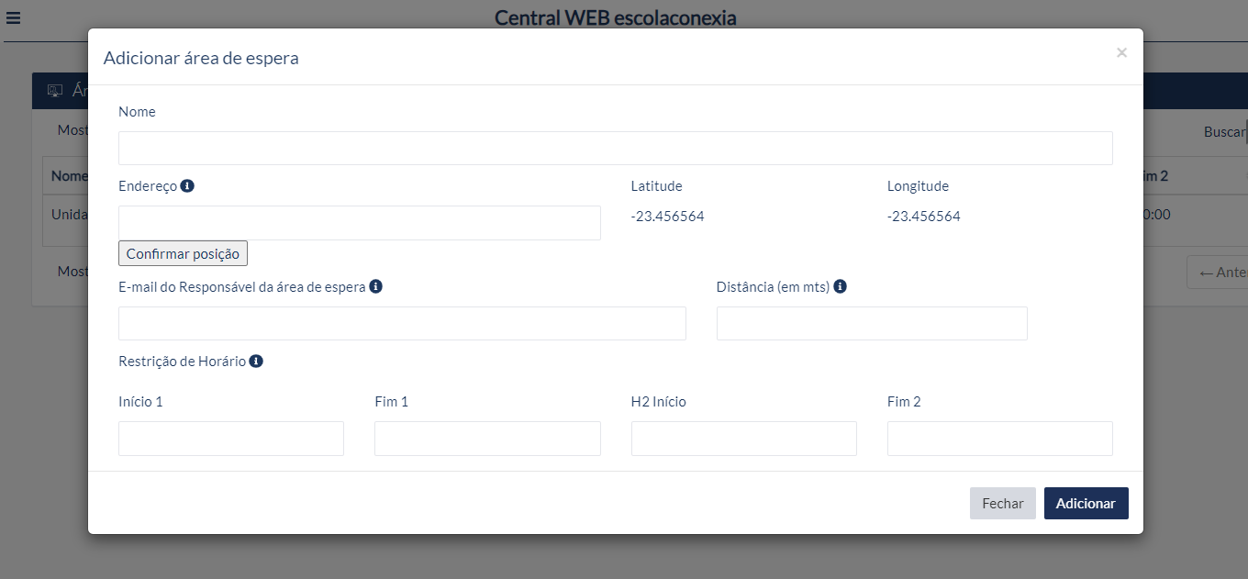Screen dimensions: 1248x579
Task: Focus the Endereço address field
Action: pyautogui.click(x=360, y=223)
